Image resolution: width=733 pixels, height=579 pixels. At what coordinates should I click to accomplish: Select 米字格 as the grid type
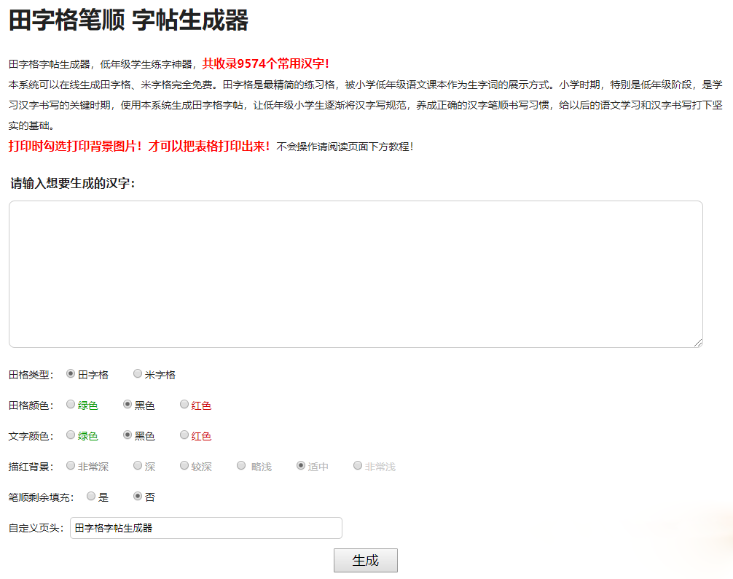coord(138,374)
